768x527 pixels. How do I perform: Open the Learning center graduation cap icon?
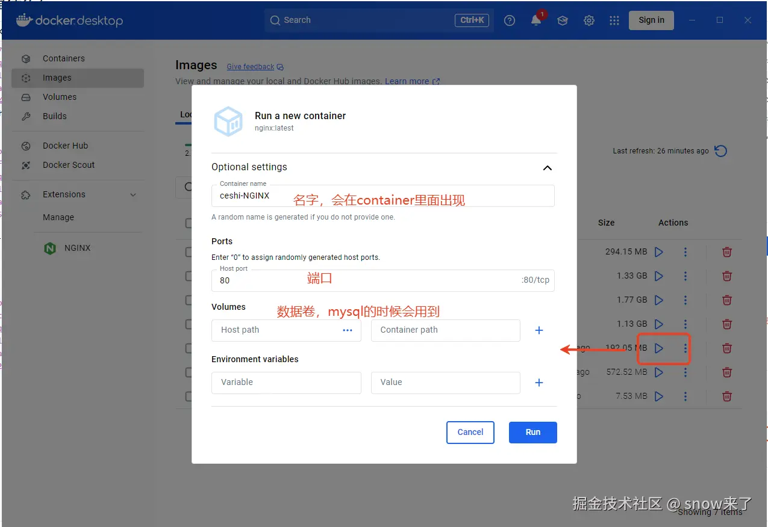[x=563, y=20]
